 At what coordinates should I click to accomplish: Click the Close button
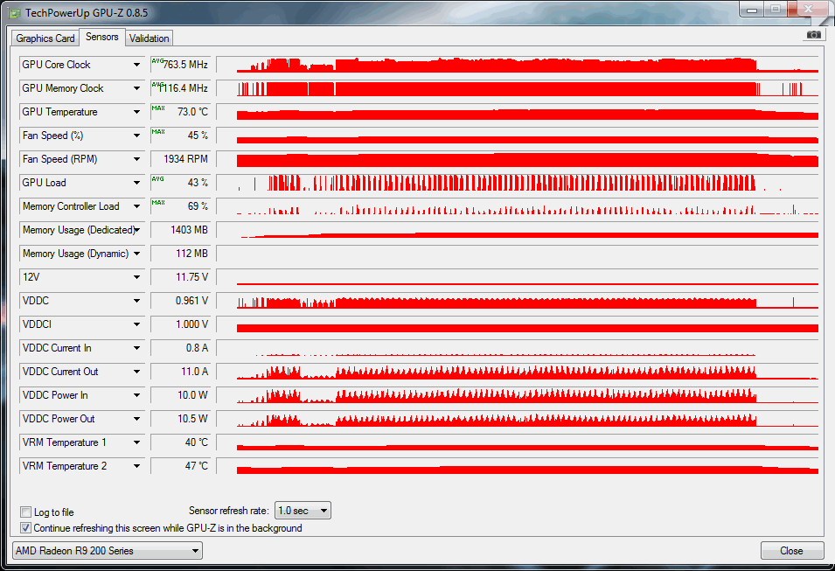pyautogui.click(x=791, y=551)
